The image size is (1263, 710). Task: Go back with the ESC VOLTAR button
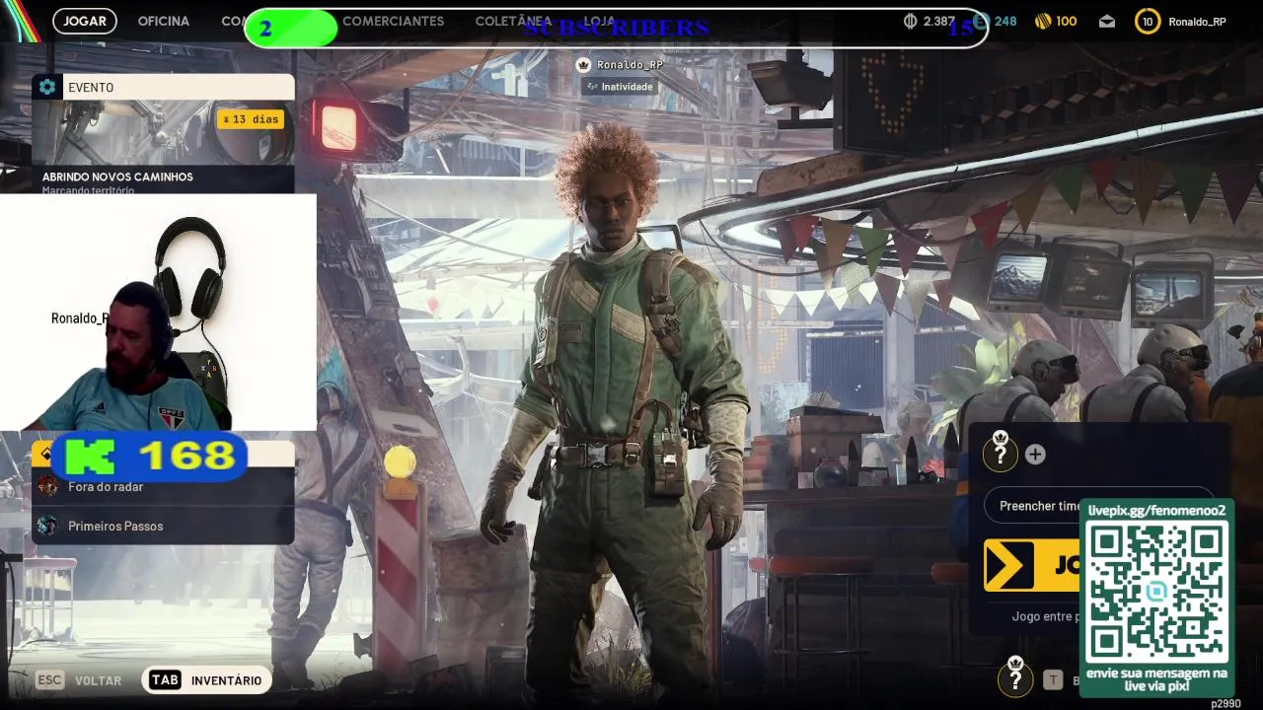tap(79, 680)
